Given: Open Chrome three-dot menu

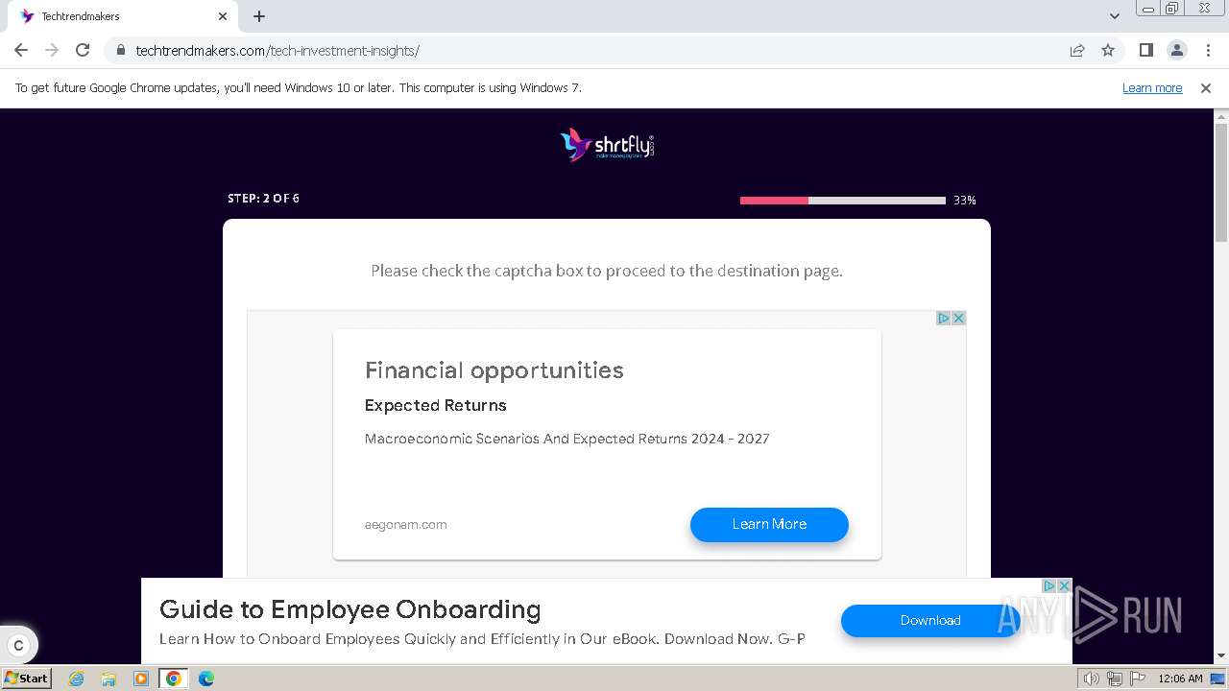Looking at the screenshot, I should click(1208, 50).
